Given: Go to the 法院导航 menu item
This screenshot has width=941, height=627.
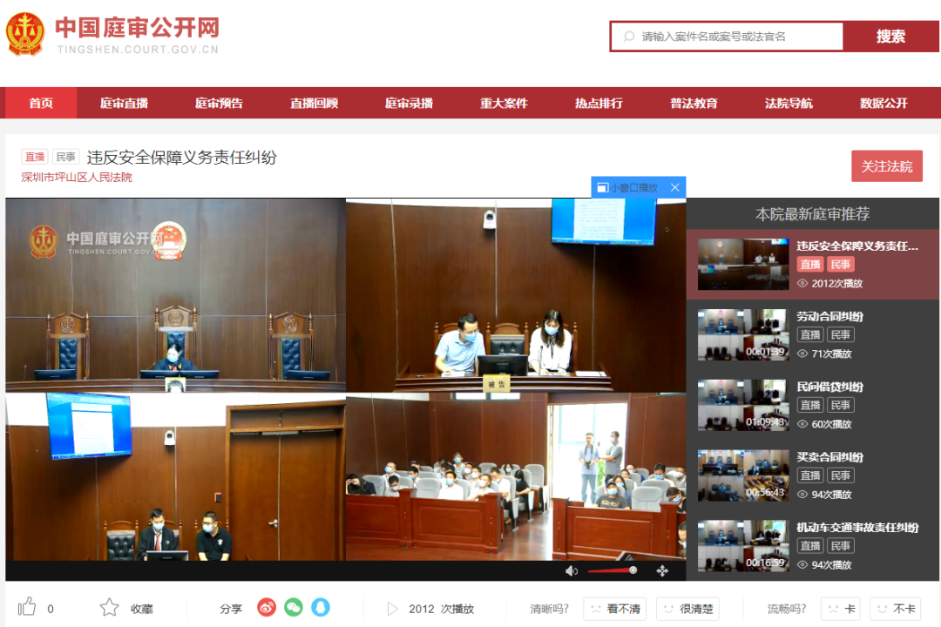Looking at the screenshot, I should tap(789, 103).
